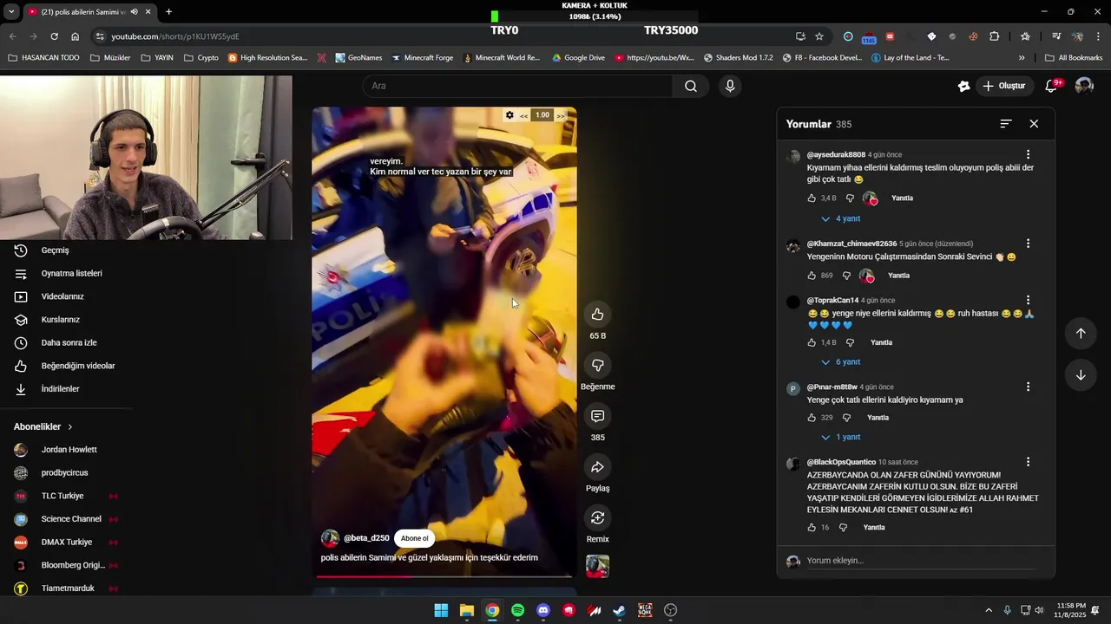The image size is (1111, 624).
Task: Open the @beta_d250 channel
Action: [x=366, y=538]
